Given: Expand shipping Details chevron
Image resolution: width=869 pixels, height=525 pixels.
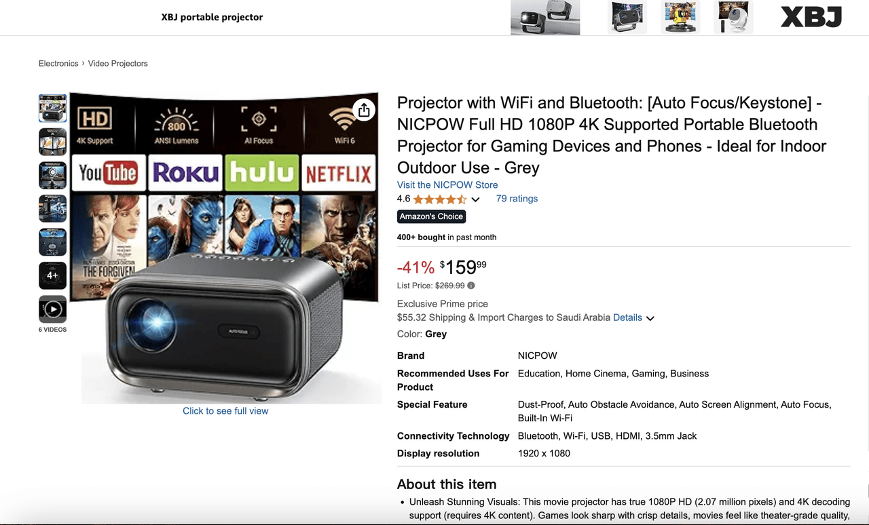Looking at the screenshot, I should click(650, 318).
